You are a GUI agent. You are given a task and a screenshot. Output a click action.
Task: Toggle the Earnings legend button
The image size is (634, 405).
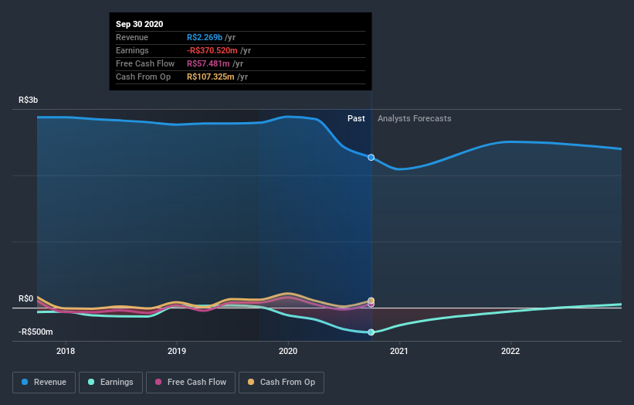click(110, 383)
